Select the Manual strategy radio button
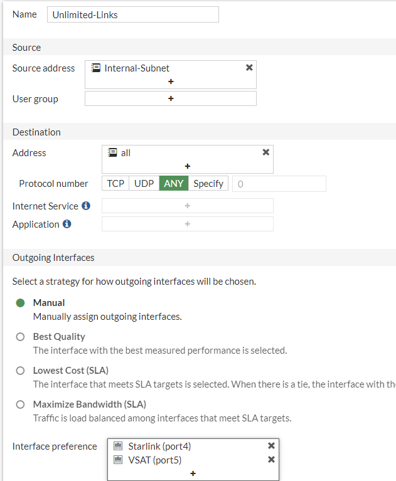 pyautogui.click(x=21, y=303)
